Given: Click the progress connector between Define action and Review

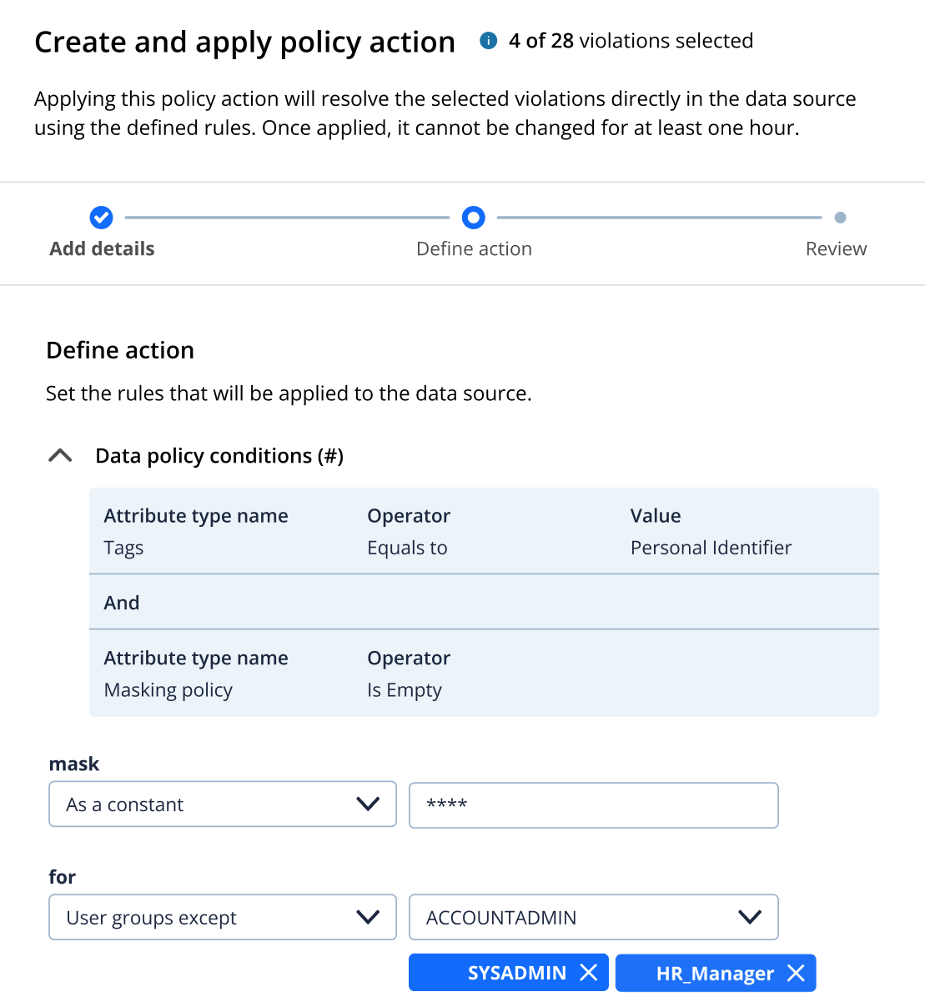Looking at the screenshot, I should (x=659, y=217).
